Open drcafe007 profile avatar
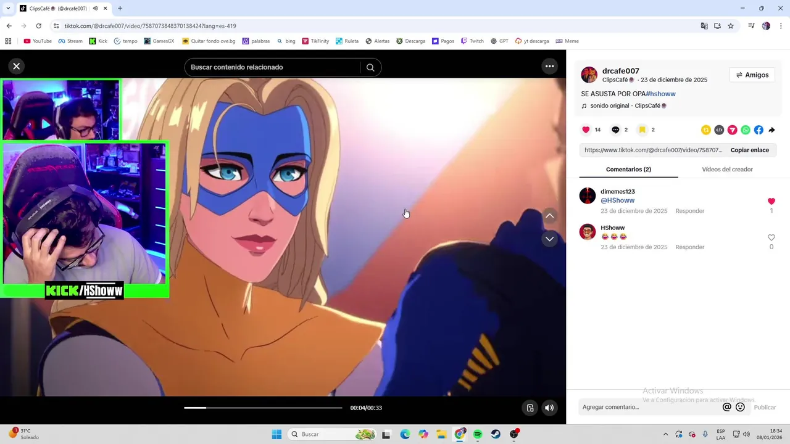The height and width of the screenshot is (444, 790). pos(589,75)
